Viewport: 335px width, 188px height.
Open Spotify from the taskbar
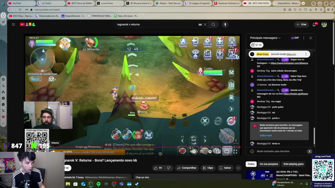point(98,184)
